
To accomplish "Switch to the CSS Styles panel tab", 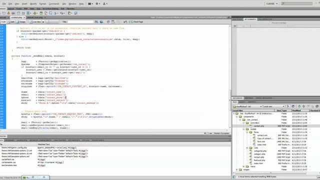I will tap(237, 19).
